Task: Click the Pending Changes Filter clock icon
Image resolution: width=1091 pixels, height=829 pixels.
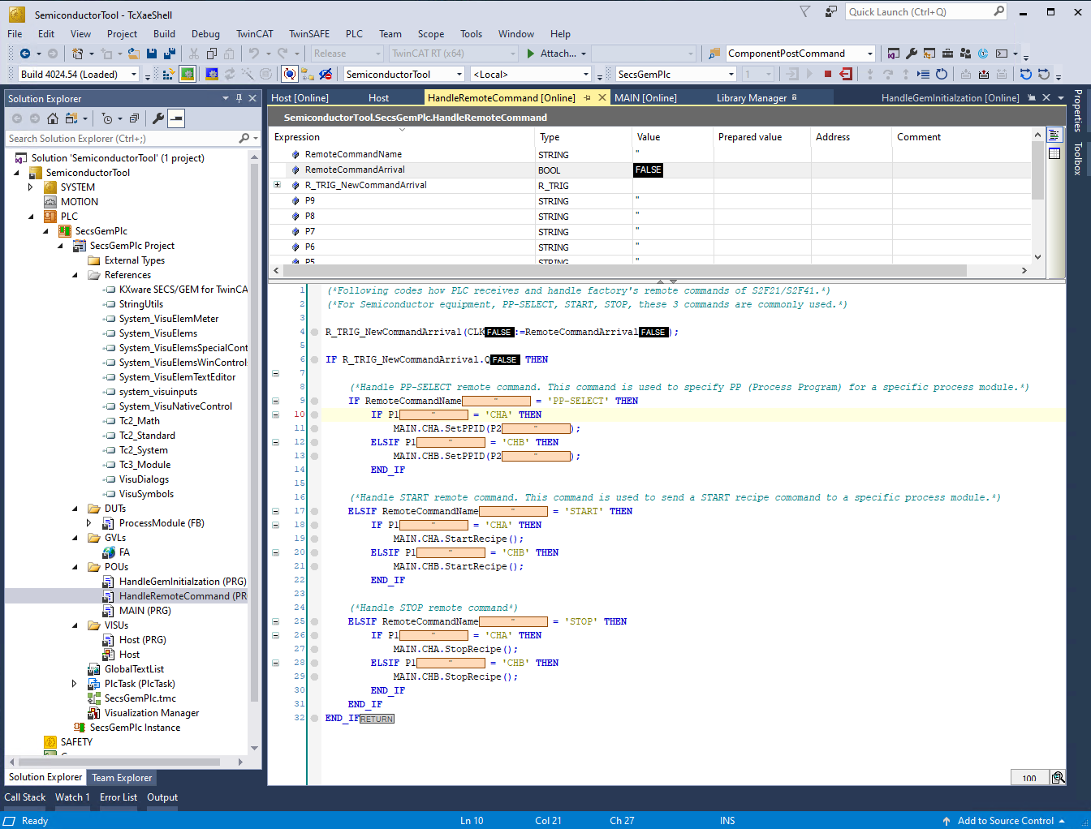Action: coord(107,118)
